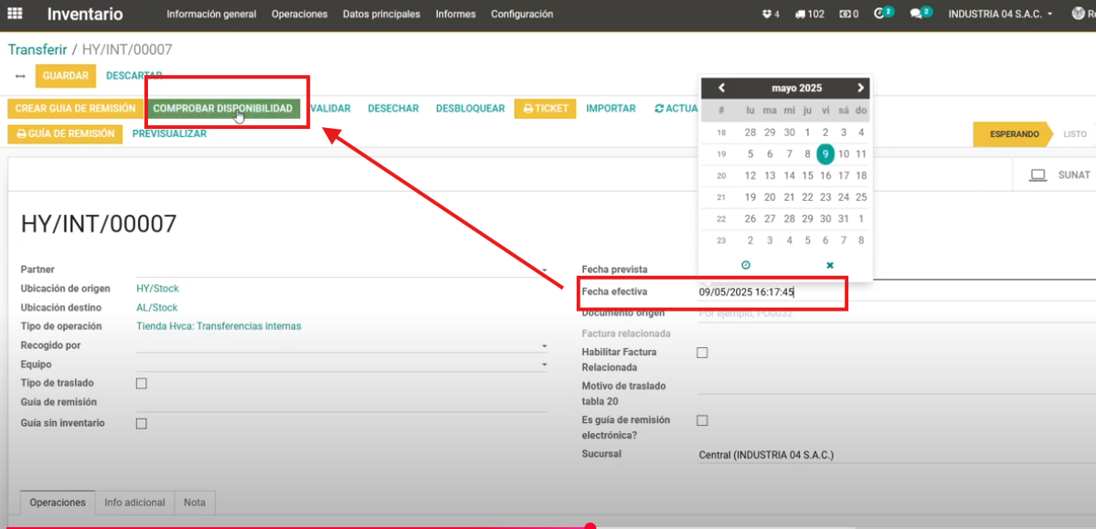Click the Comprobar Disponibilidad button
The width and height of the screenshot is (1096, 529).
point(222,109)
